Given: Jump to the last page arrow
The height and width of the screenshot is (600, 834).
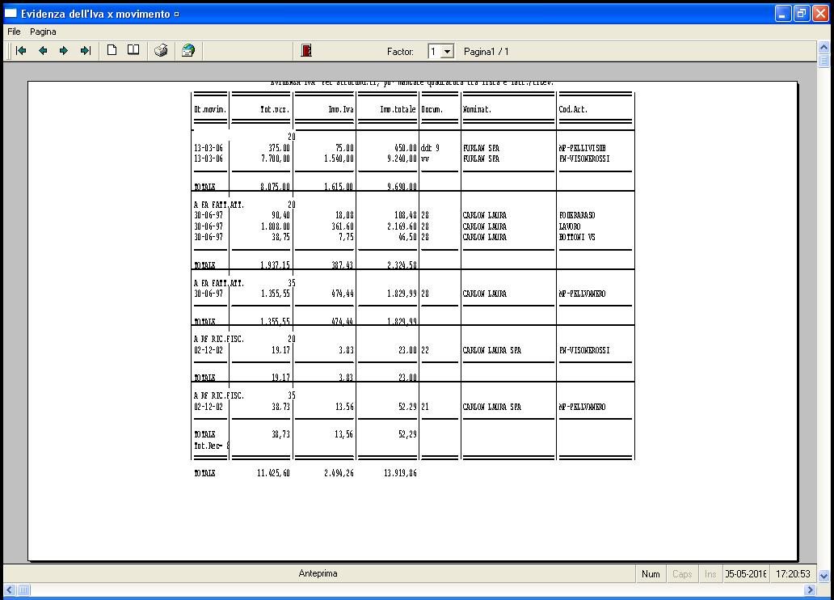Looking at the screenshot, I should (86, 51).
